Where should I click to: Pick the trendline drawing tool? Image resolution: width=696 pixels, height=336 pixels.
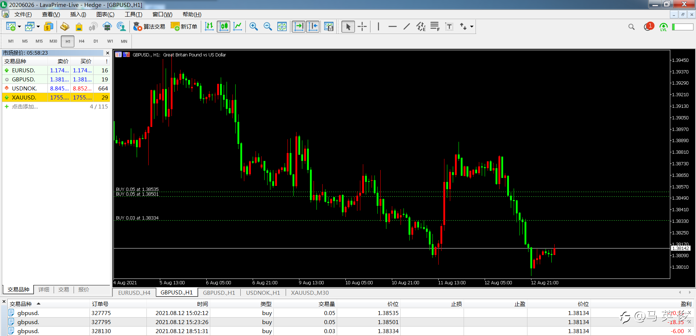407,26
